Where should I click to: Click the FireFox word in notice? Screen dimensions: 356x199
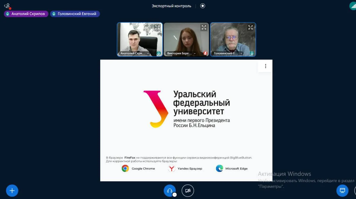[130, 158]
